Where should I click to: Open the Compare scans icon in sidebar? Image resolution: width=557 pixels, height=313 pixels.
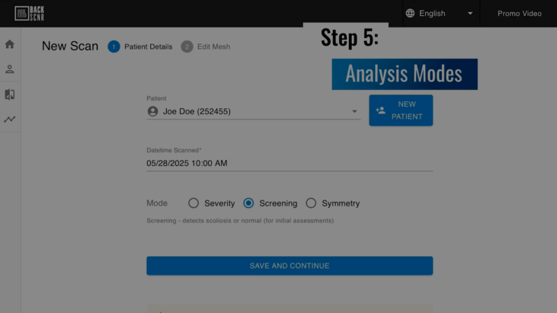(x=10, y=94)
